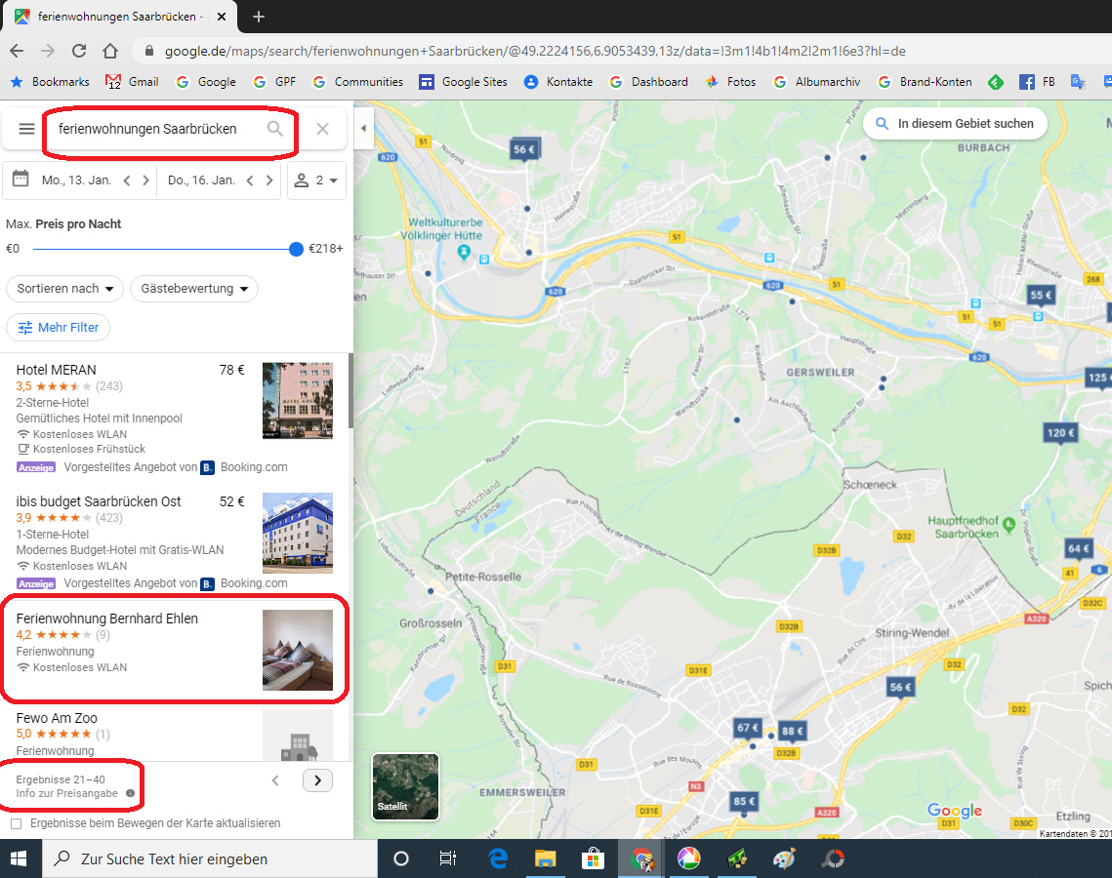The image size is (1112, 878).
Task: Select the top-left 56 € price pin
Action: pyautogui.click(x=525, y=149)
